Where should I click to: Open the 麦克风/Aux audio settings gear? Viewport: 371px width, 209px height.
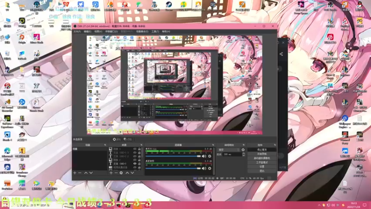click(x=210, y=156)
